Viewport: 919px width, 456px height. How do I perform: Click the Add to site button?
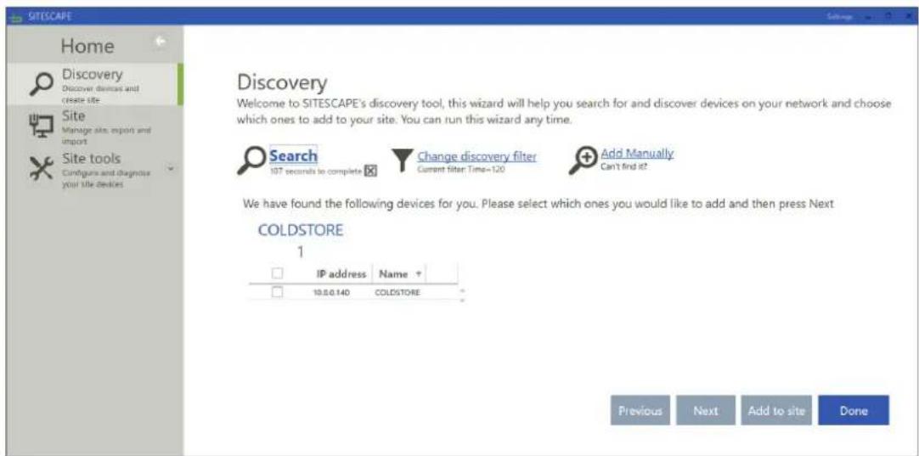[776, 410]
